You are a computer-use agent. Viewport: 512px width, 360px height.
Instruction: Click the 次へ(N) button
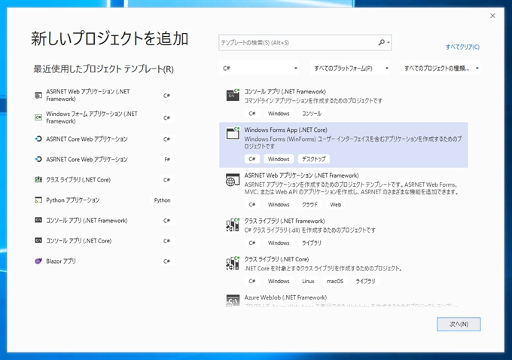(x=459, y=324)
